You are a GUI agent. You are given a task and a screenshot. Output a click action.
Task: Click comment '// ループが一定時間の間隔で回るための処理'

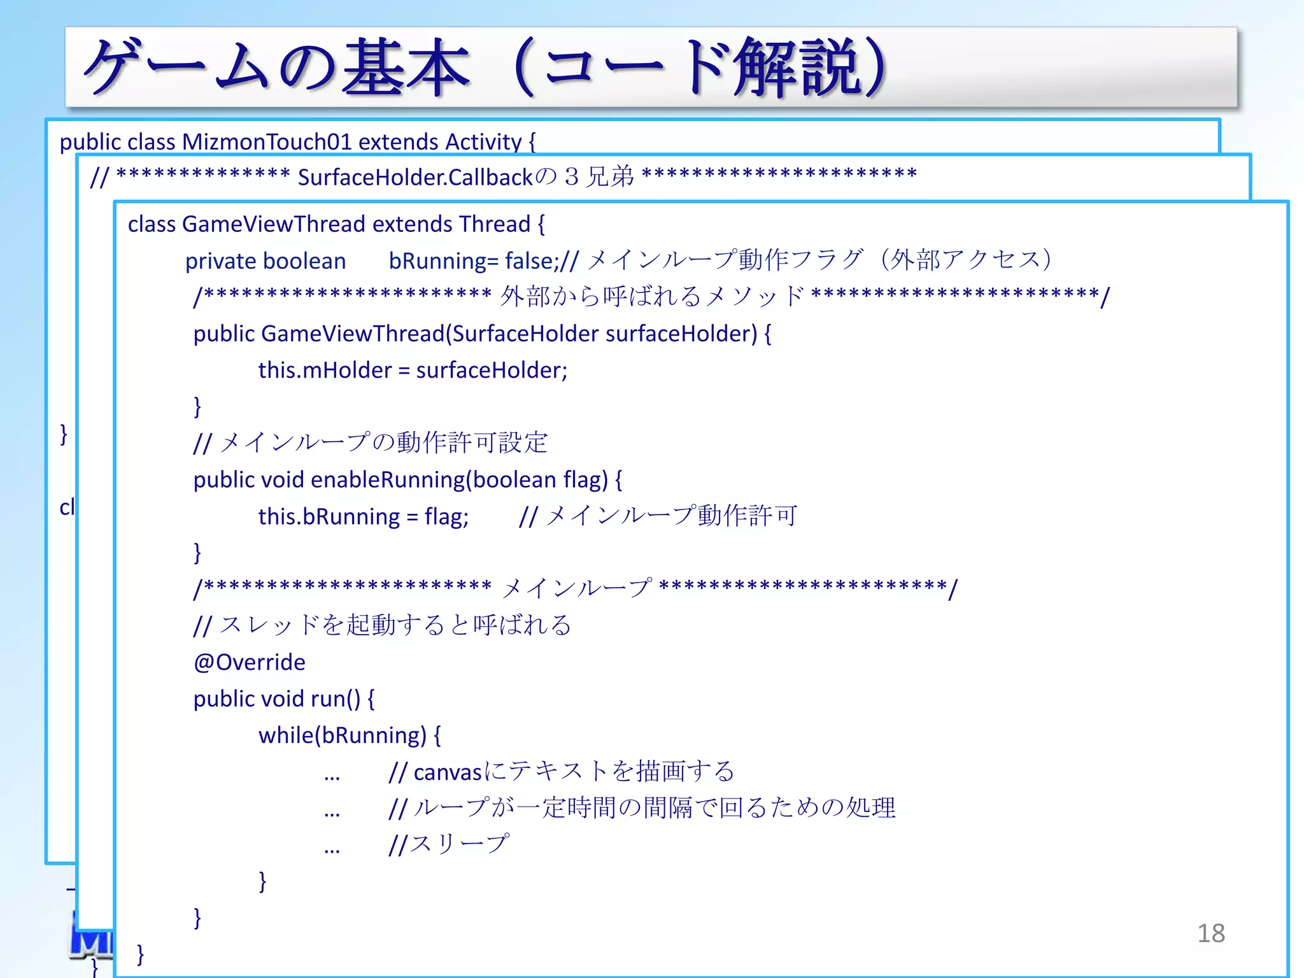[642, 808]
